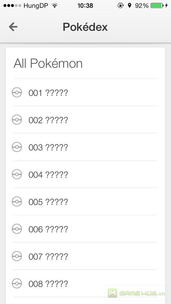
Task: Tap the Pokéball icon beside entry 001
Action: 17,92
